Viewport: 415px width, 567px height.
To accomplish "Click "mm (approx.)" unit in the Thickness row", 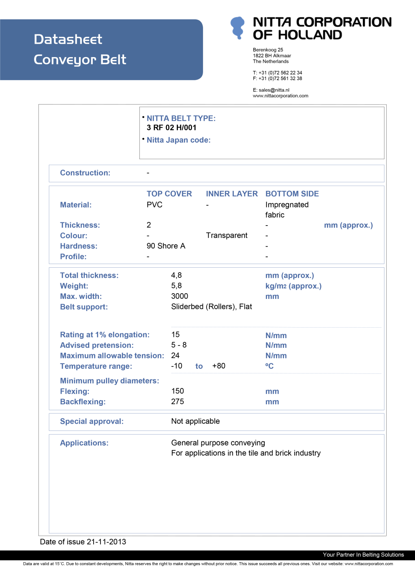I will click(x=349, y=225).
